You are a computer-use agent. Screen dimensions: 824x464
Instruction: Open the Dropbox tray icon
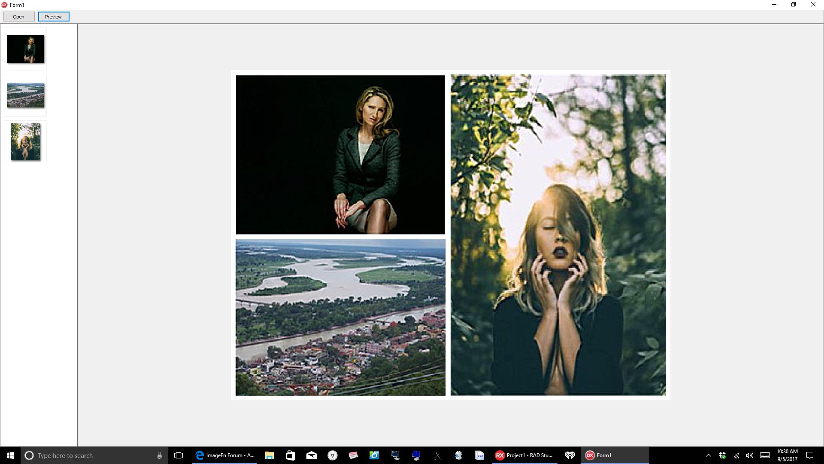722,455
